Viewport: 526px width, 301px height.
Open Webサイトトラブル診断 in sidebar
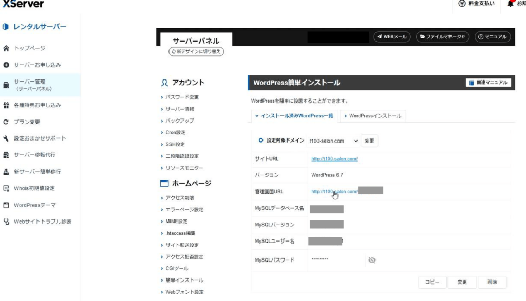pos(43,222)
